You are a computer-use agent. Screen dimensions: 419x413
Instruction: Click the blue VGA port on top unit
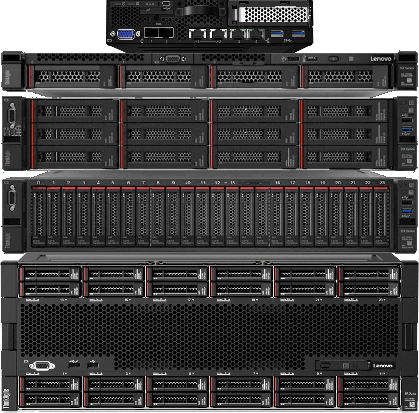tap(125, 34)
